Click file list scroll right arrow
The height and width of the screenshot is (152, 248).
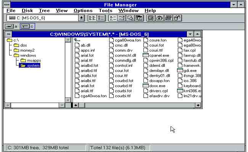coord(198,105)
